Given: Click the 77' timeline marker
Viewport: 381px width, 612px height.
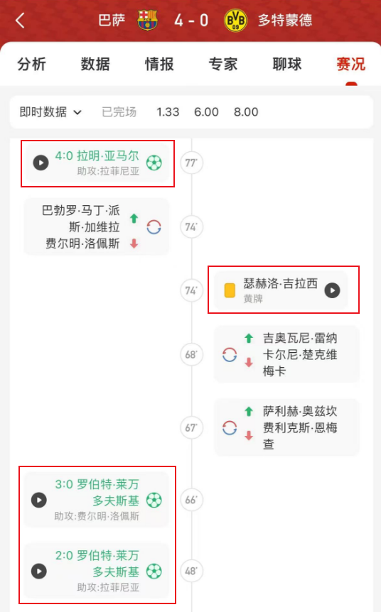Looking at the screenshot, I should [191, 163].
